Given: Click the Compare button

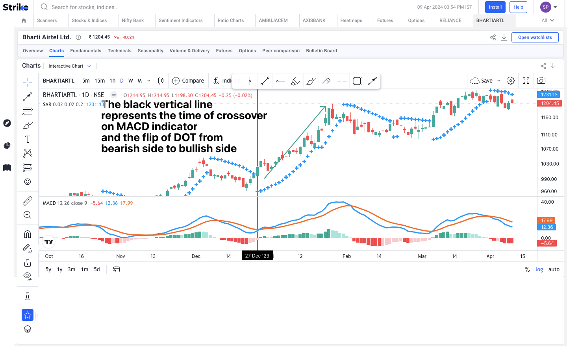Looking at the screenshot, I should [x=188, y=81].
